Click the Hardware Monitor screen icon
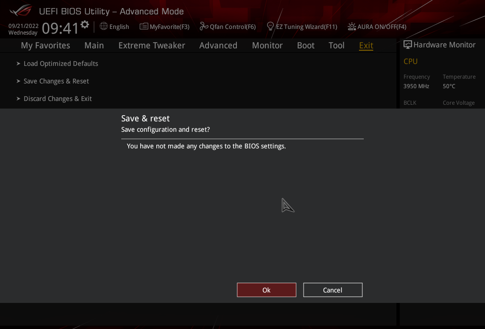Image resolution: width=485 pixels, height=329 pixels. [x=407, y=45]
